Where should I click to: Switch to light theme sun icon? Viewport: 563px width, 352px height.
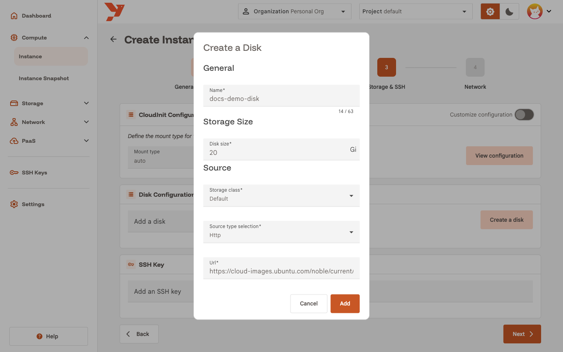(x=490, y=11)
